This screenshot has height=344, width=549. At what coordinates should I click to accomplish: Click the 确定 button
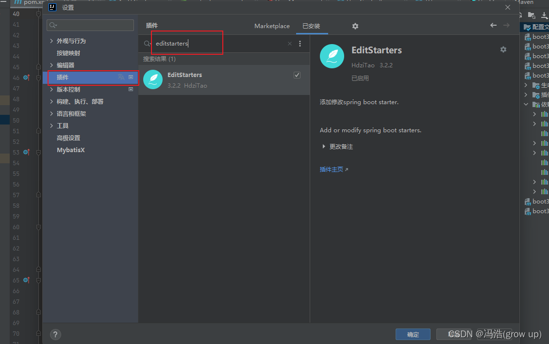click(413, 335)
